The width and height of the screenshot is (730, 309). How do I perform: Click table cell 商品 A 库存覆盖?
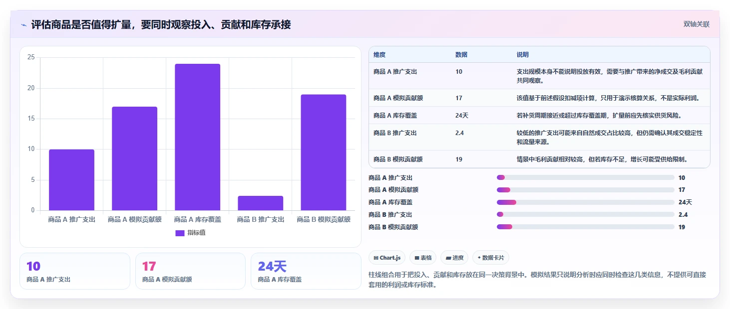tap(395, 115)
